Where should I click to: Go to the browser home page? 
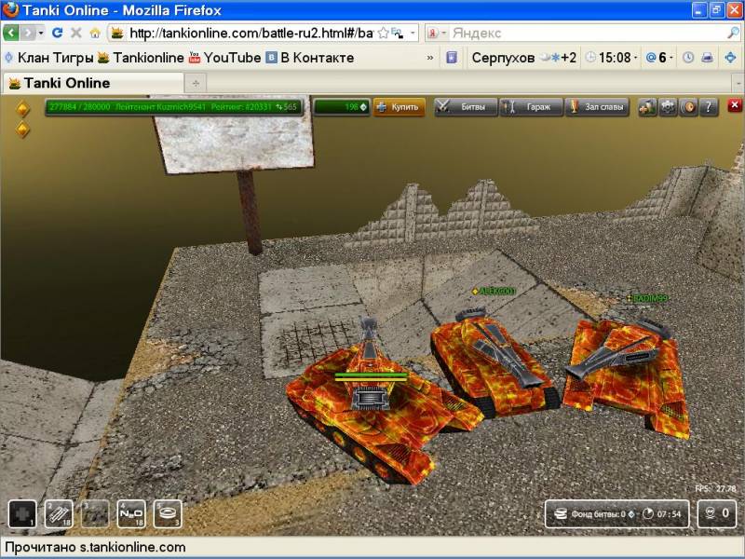(95, 33)
